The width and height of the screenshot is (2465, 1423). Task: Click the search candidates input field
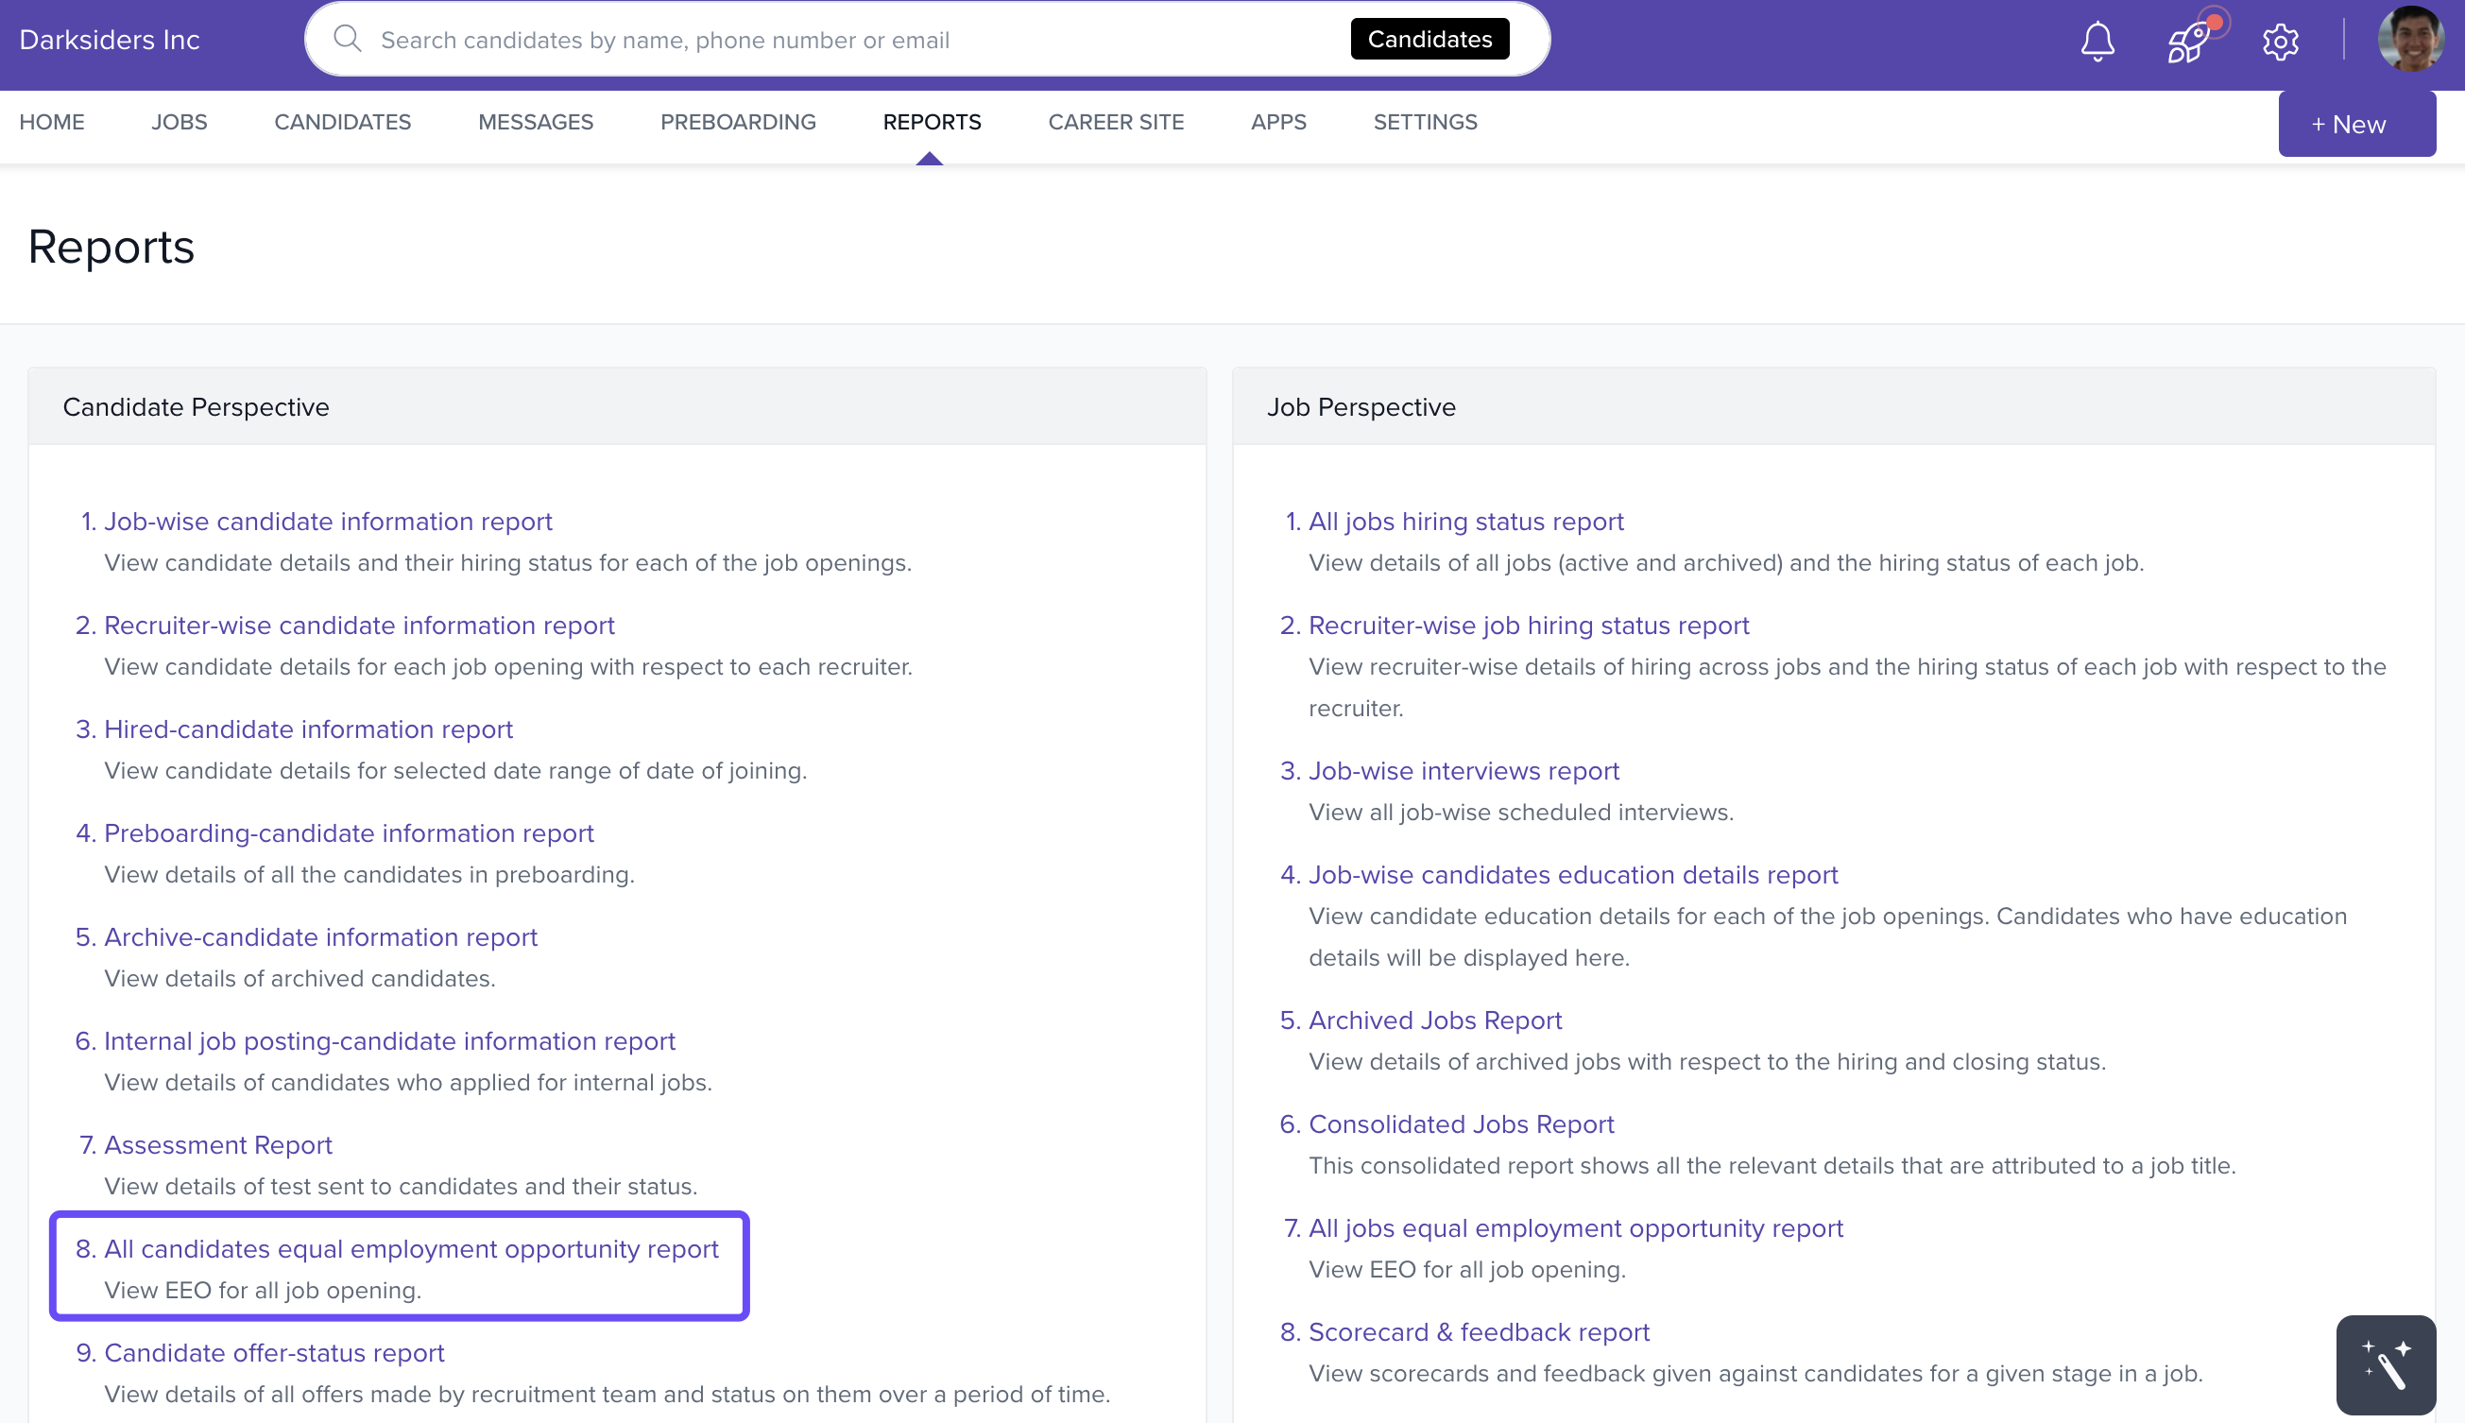[x=850, y=40]
